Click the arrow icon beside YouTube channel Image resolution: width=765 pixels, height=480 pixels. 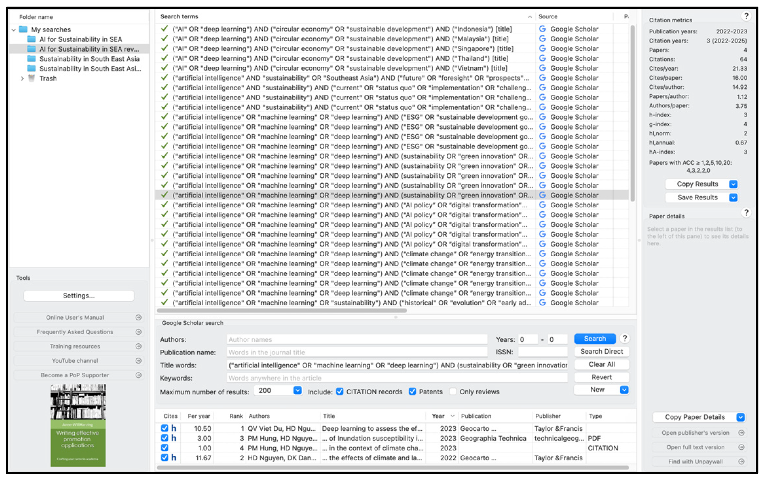138,361
